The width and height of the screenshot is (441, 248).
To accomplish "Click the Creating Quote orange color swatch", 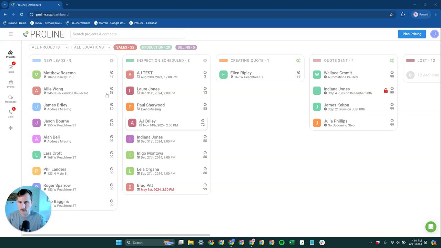I will point(223,61).
